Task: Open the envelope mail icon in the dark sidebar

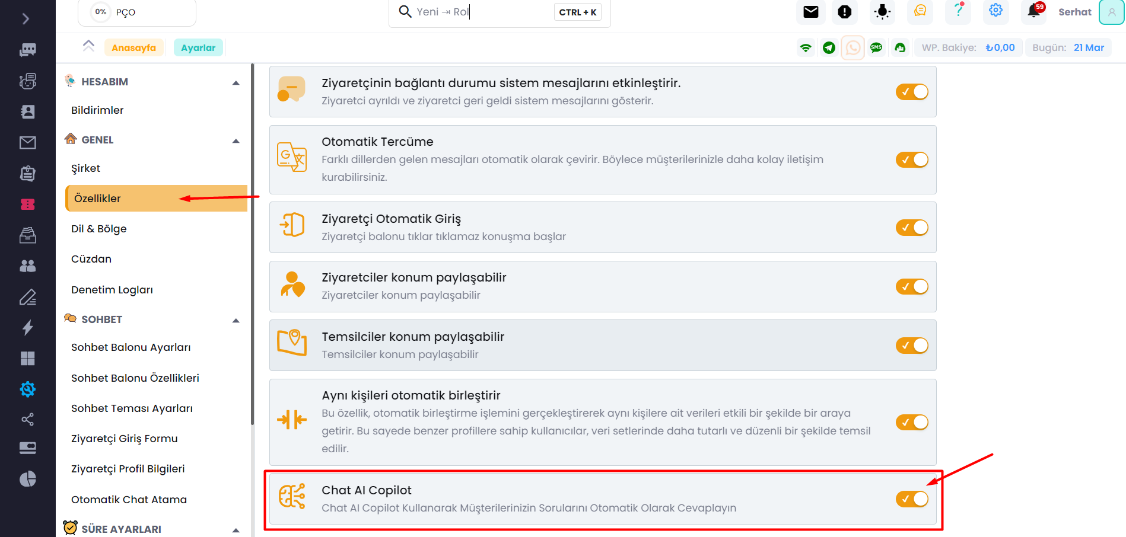Action: click(x=27, y=143)
